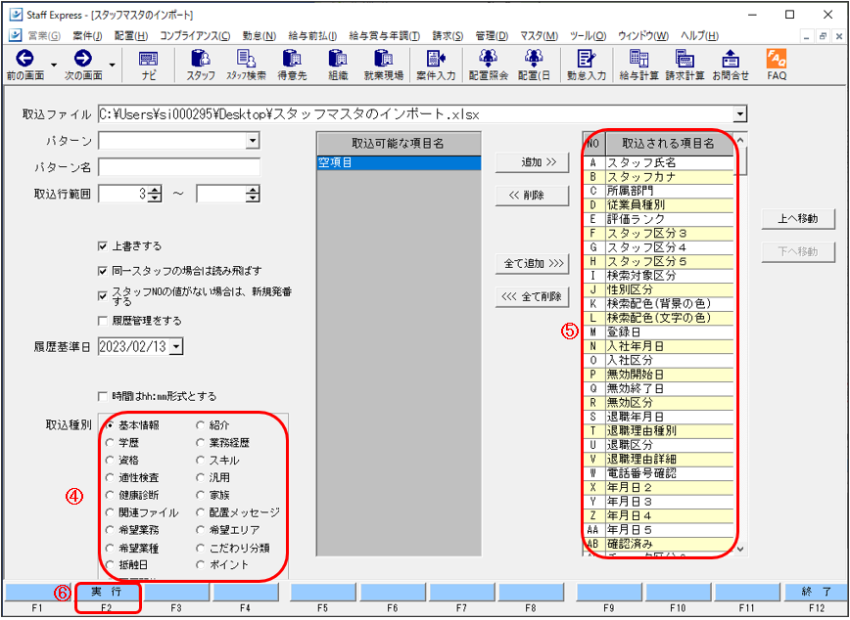
Task: Click the 実行 F2 function button
Action: point(108,593)
